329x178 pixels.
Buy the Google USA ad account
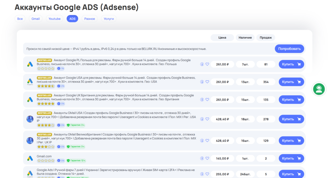pyautogui.click(x=291, y=82)
